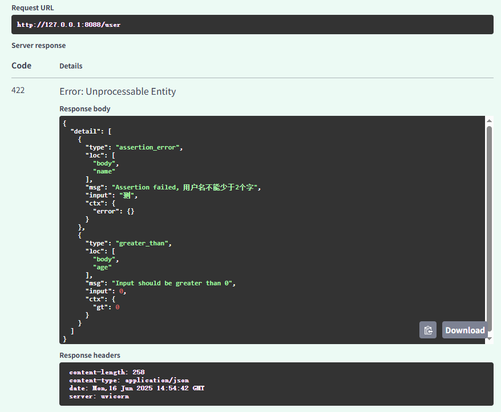Click content-type: application/json header

click(x=129, y=380)
